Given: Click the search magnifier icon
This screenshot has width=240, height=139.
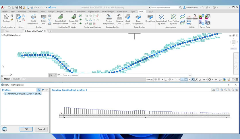Looking at the screenshot, I should click(x=181, y=7).
